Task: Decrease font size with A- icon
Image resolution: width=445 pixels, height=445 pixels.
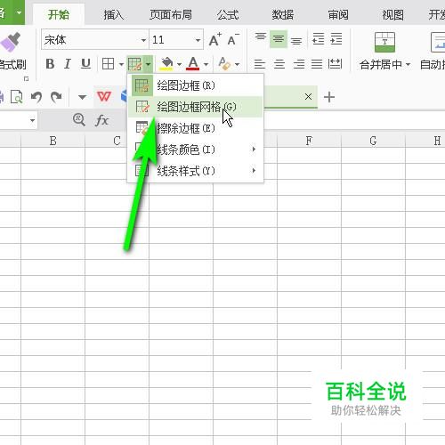Action: tap(233, 39)
